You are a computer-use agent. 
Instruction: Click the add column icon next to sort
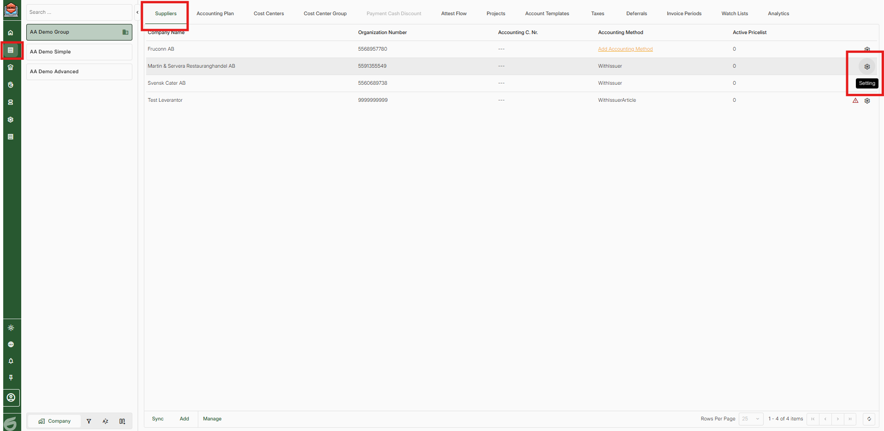pyautogui.click(x=122, y=421)
